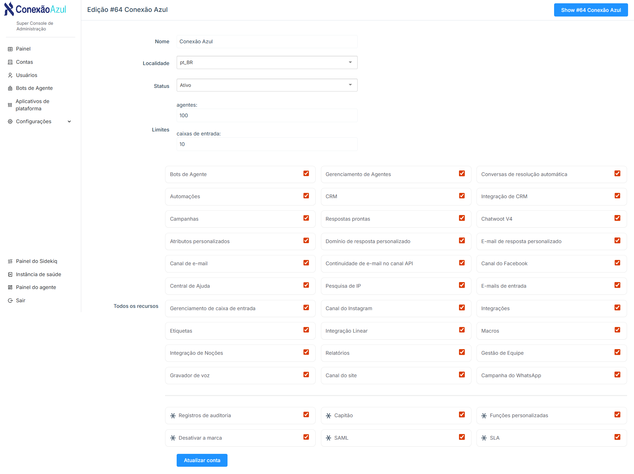
Task: Click the Instância de saúde icon
Action: (x=10, y=274)
